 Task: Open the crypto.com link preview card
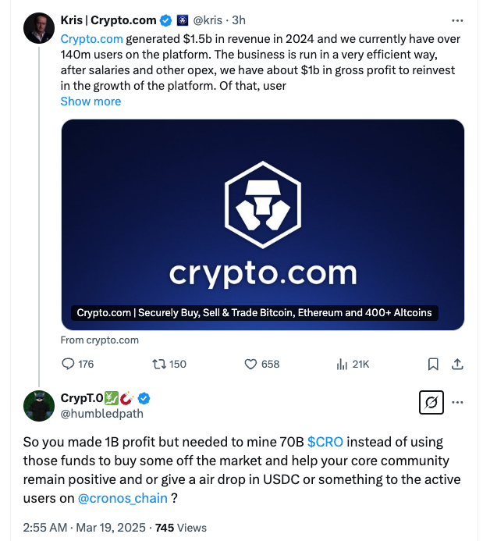point(262,225)
